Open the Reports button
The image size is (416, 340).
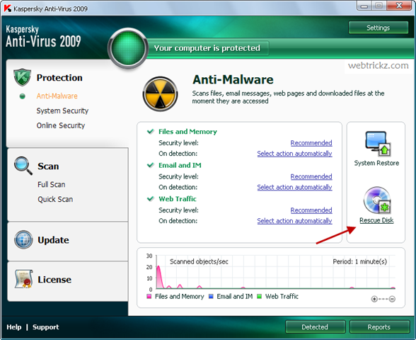click(x=379, y=327)
